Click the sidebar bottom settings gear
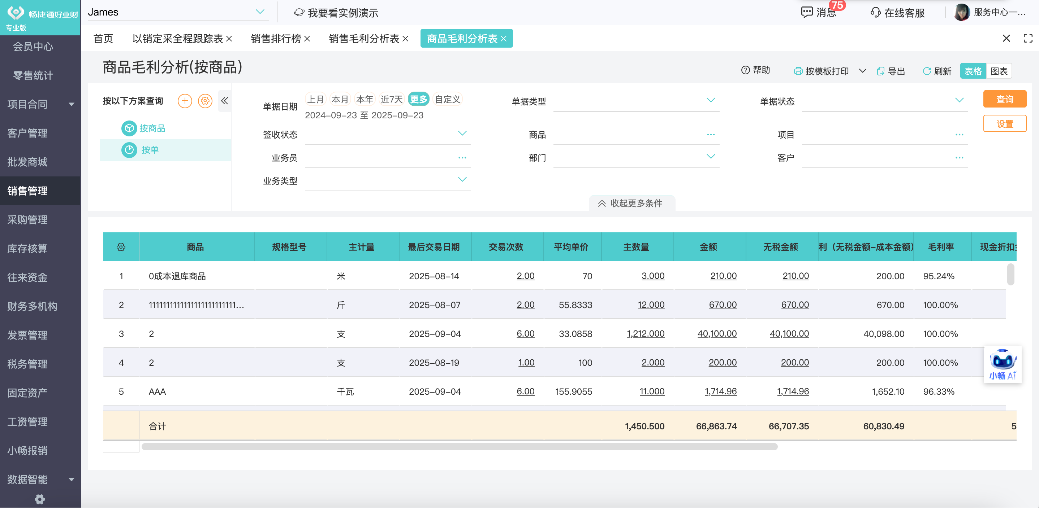1039x508 pixels. [39, 499]
